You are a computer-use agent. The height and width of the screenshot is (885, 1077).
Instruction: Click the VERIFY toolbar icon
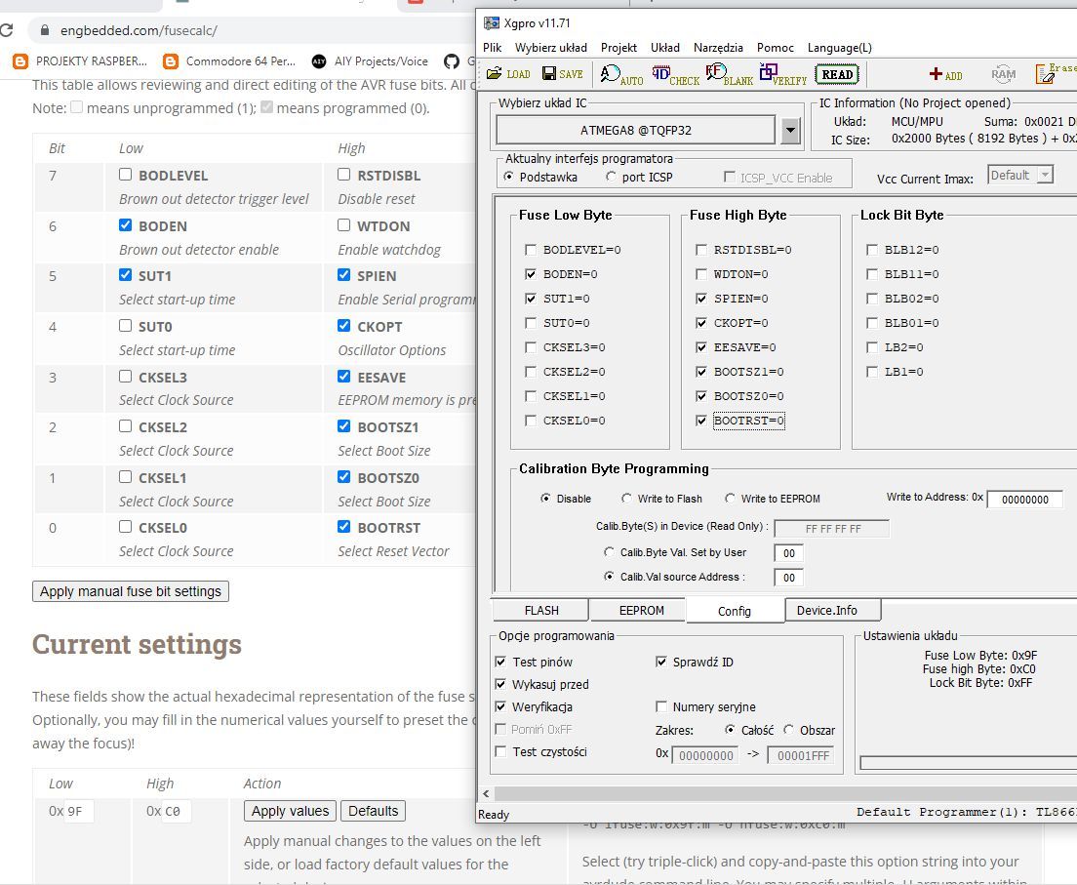(782, 74)
